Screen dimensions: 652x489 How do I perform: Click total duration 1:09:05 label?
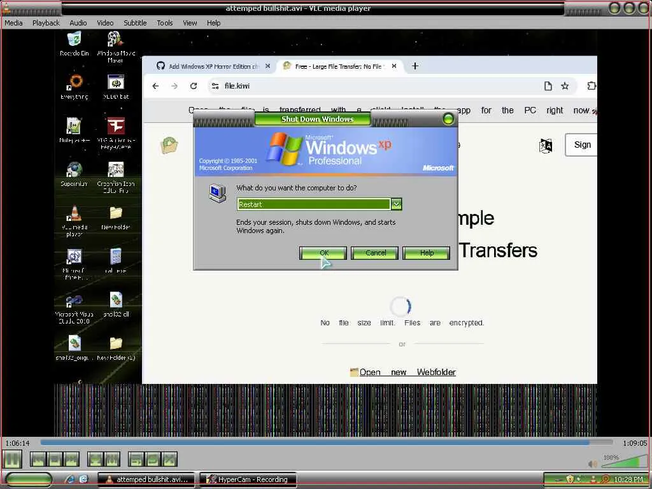coord(635,443)
